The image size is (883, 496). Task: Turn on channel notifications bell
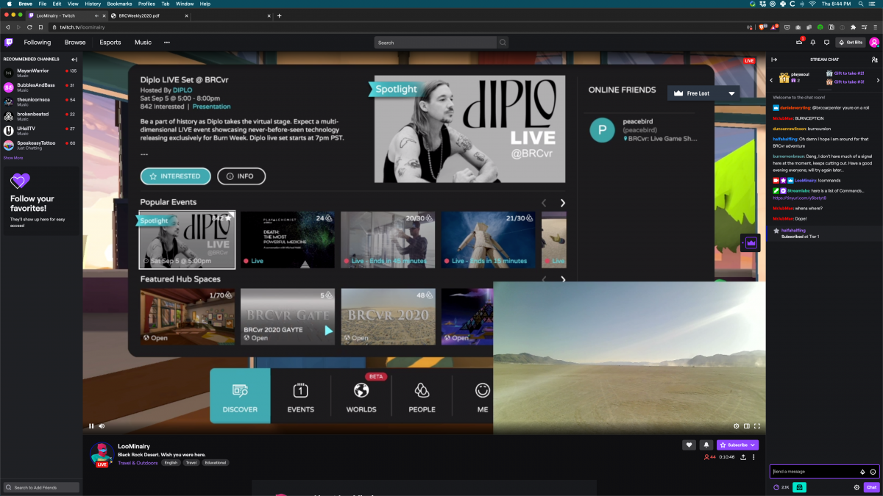pos(706,445)
